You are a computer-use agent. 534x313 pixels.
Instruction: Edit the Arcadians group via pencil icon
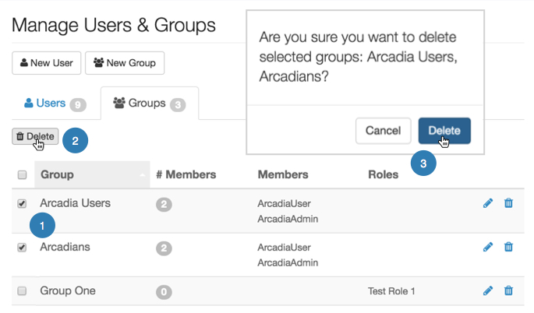488,247
